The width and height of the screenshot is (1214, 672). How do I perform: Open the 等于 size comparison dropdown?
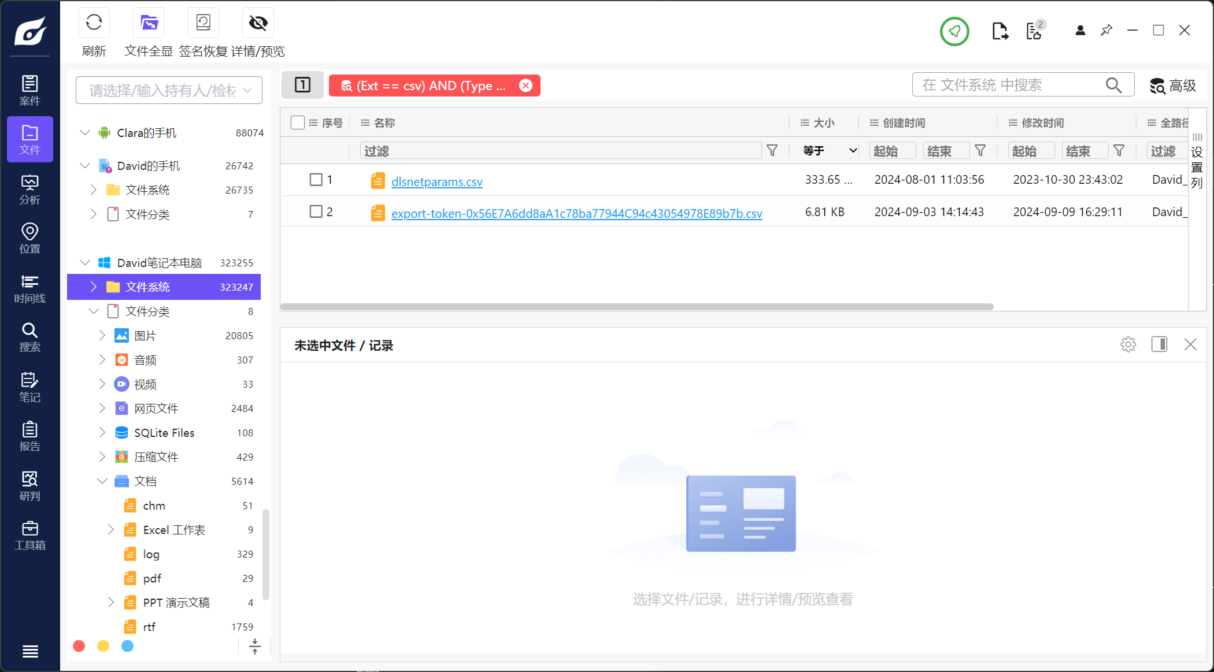tap(829, 151)
